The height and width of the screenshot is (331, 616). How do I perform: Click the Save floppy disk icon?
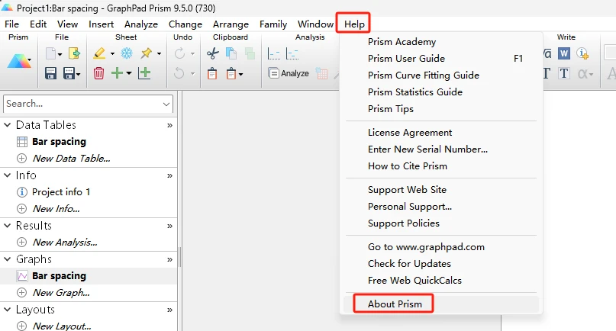50,73
